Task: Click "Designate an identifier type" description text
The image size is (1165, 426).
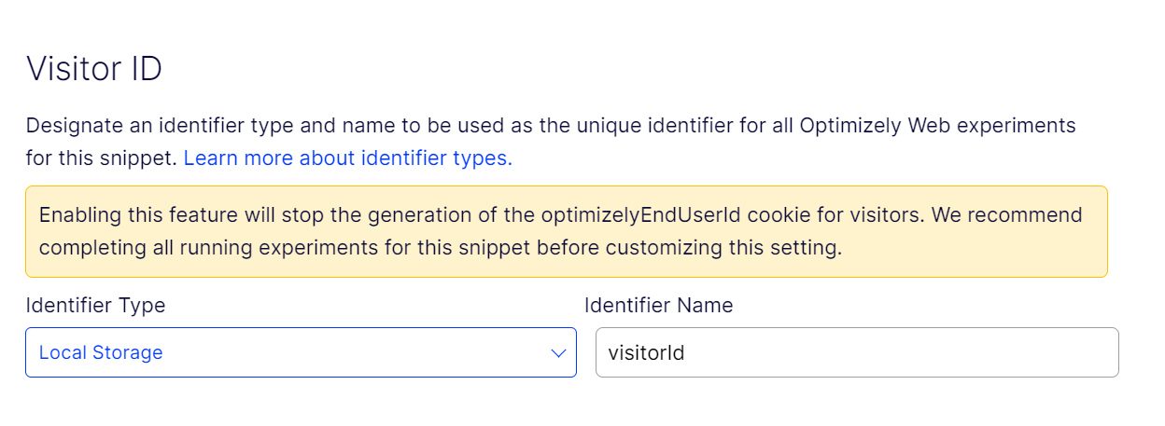Action: (x=160, y=125)
